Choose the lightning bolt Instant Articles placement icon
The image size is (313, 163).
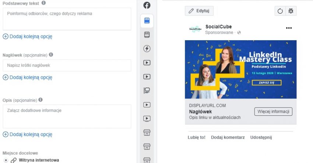click(x=147, y=49)
